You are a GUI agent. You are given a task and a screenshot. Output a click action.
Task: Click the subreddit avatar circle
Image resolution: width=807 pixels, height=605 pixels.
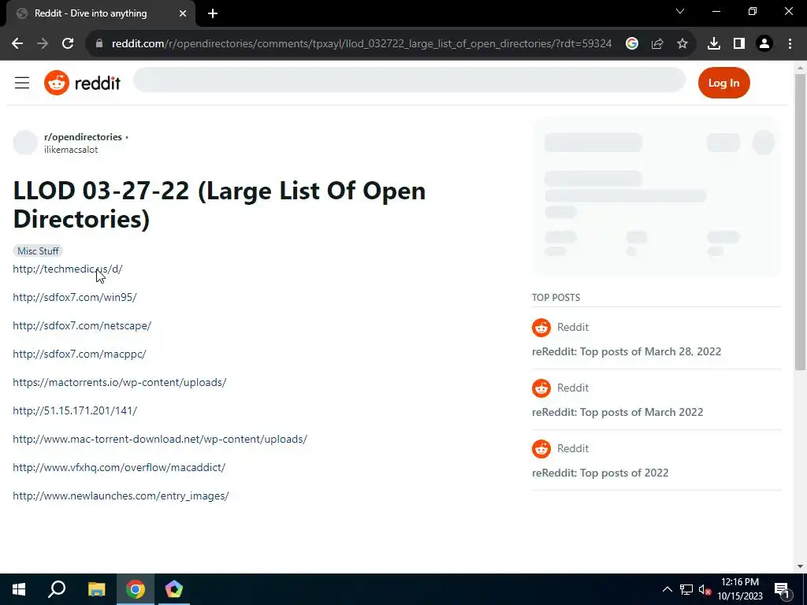coord(25,143)
